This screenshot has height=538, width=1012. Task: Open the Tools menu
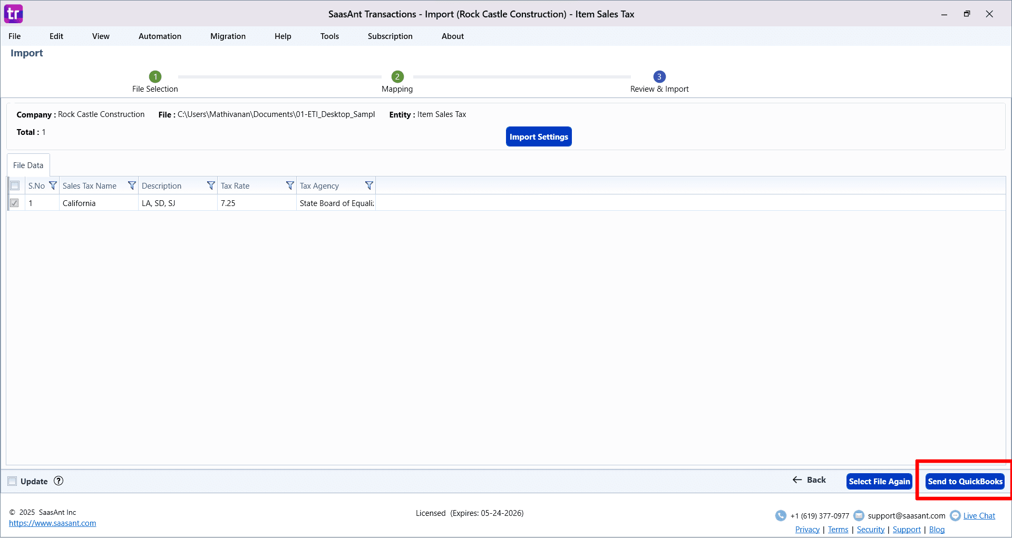point(329,36)
